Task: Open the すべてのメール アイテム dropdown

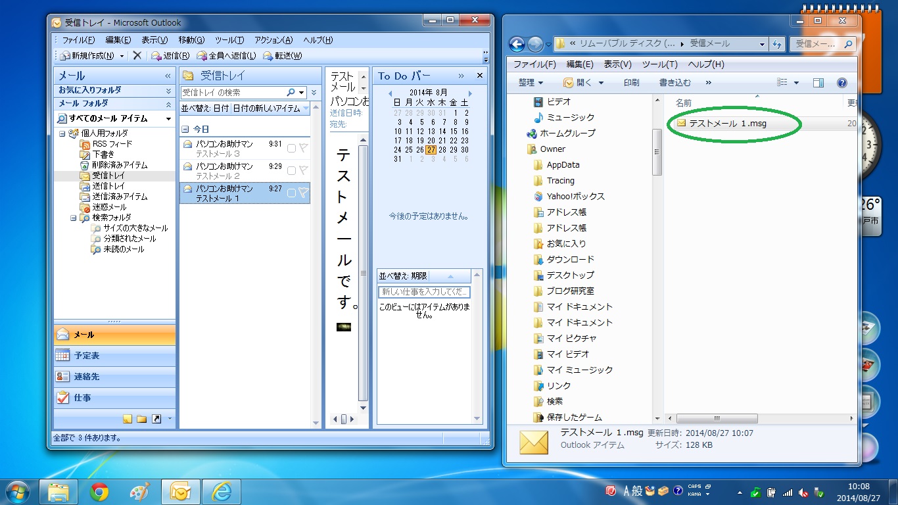Action: pos(168,119)
